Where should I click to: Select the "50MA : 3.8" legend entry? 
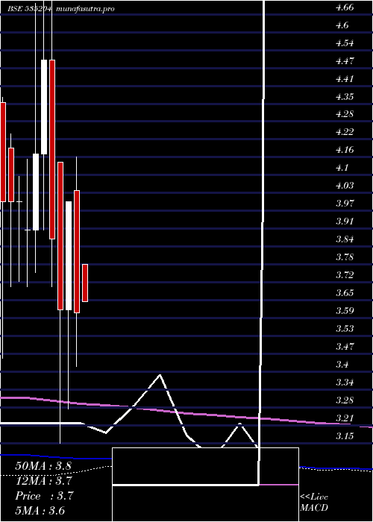point(43,466)
